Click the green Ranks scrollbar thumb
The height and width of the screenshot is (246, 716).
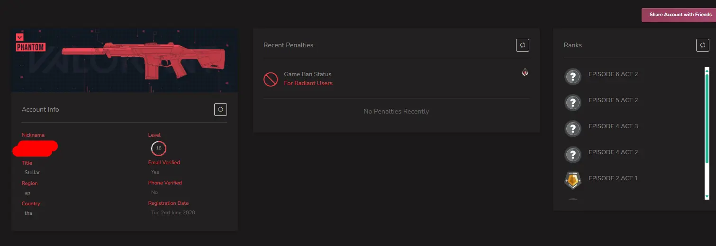707,118
